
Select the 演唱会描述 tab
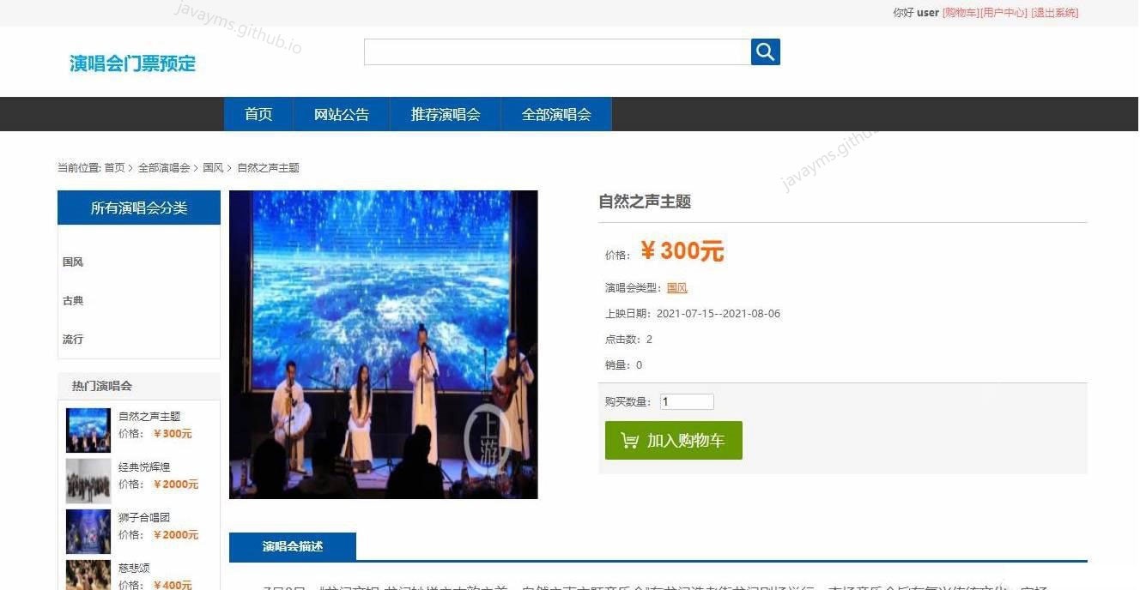click(293, 546)
